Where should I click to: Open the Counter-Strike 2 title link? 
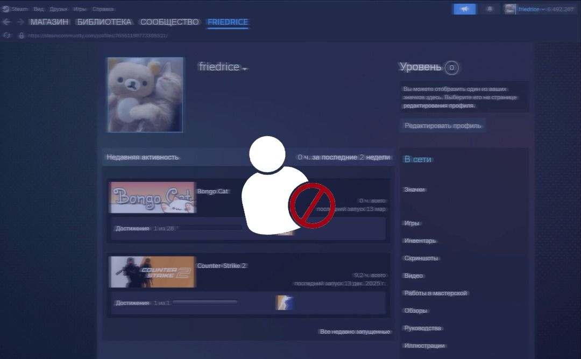tap(222, 265)
